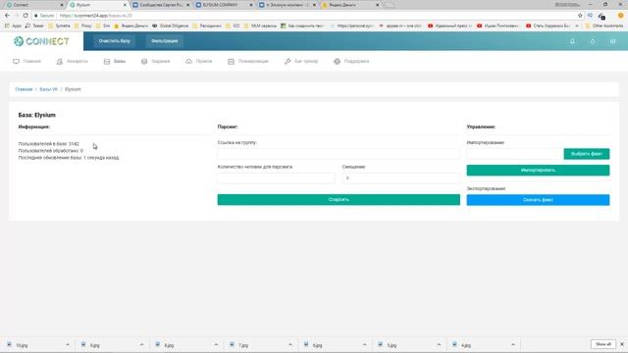
Task: Open the Яндекс.Деньги bookmark
Action: (131, 25)
